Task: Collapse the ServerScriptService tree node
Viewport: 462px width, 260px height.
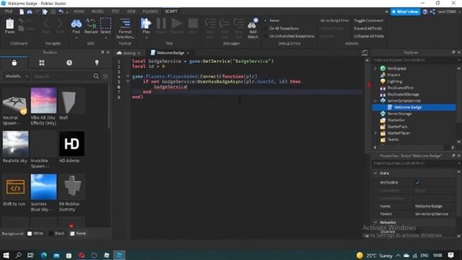Action: [x=375, y=101]
